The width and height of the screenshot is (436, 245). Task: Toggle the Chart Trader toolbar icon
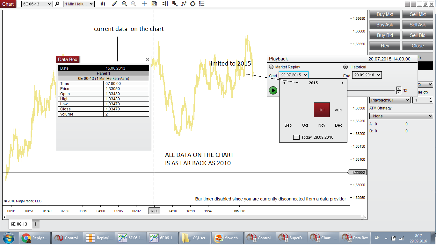[165, 4]
